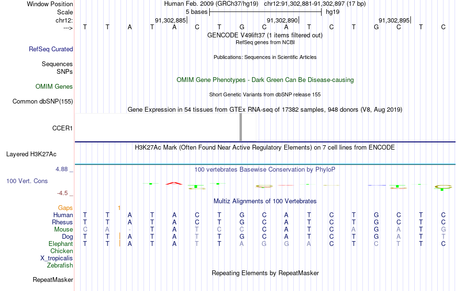Open the Common dbSNP(155) track label
This screenshot has width=456, height=291.
tap(42, 101)
